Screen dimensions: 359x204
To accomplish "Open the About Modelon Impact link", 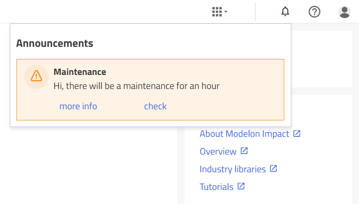I will 244,134.
